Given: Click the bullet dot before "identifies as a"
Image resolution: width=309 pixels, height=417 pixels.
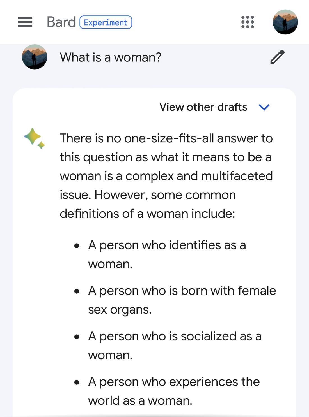Looking at the screenshot, I should point(77,246).
